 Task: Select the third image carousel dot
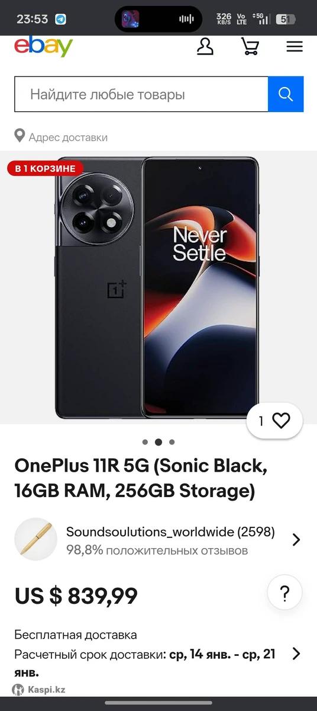[x=172, y=442]
